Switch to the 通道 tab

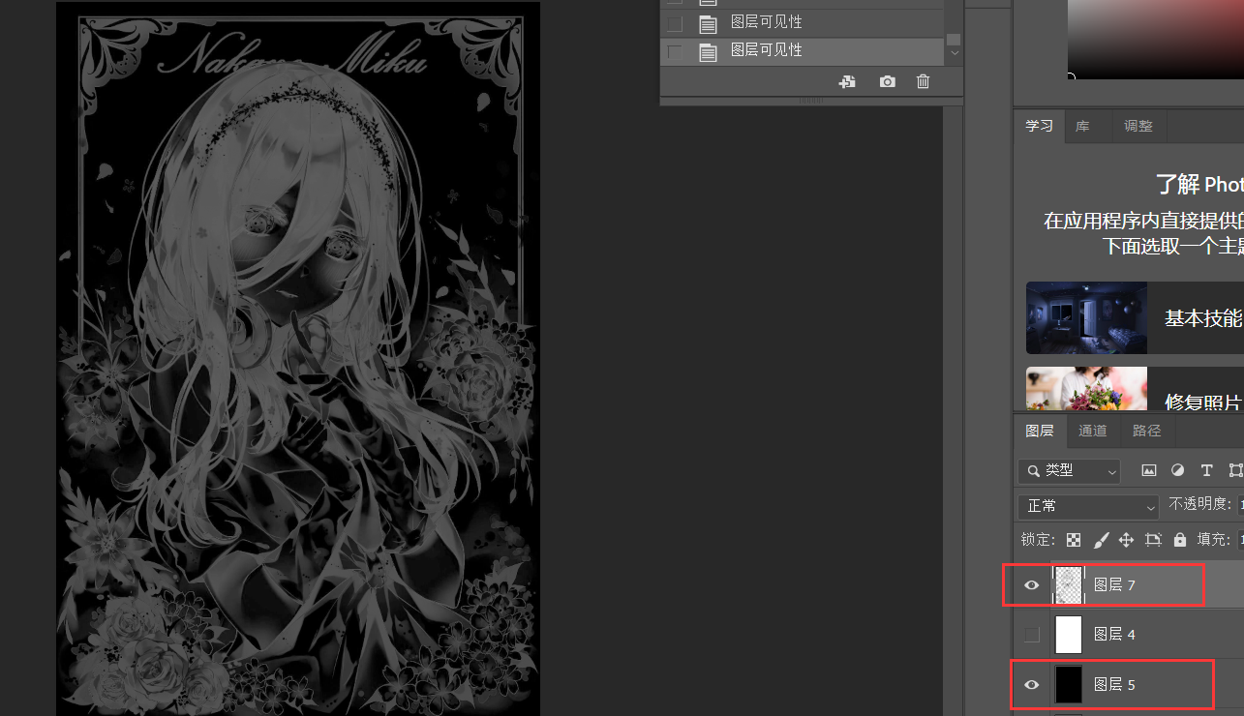pyautogui.click(x=1092, y=431)
